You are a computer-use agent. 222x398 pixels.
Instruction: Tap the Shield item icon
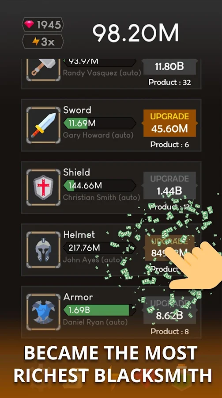(43, 188)
